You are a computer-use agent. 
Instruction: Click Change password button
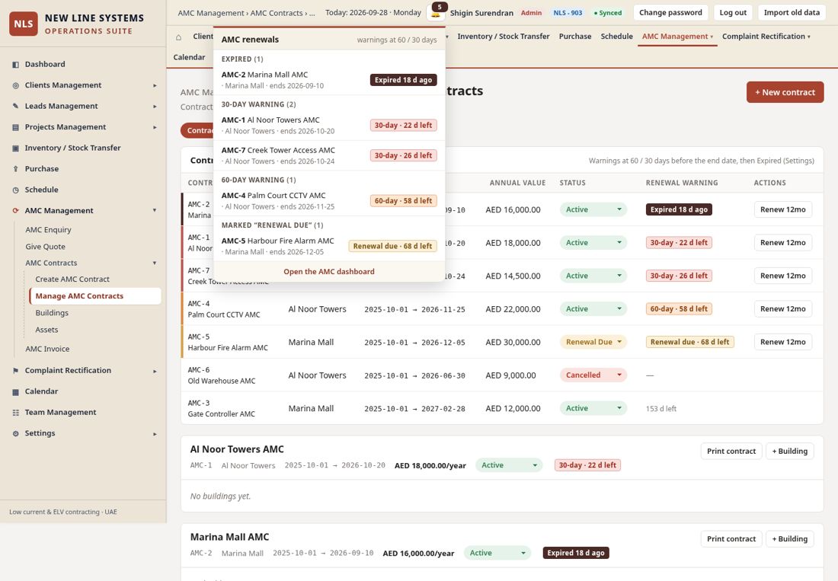[670, 12]
